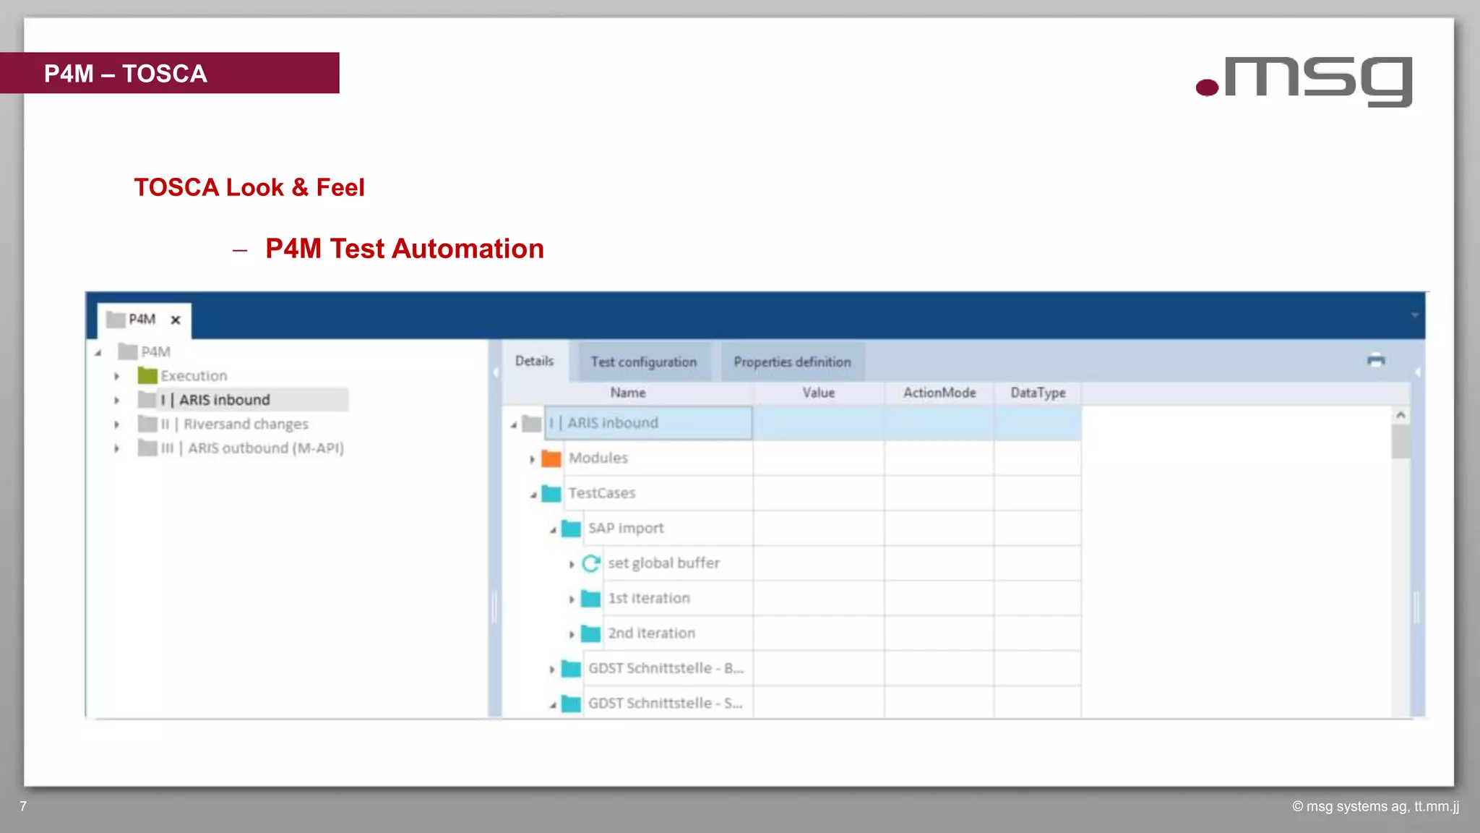Expand the Modules row arrow

(x=533, y=459)
